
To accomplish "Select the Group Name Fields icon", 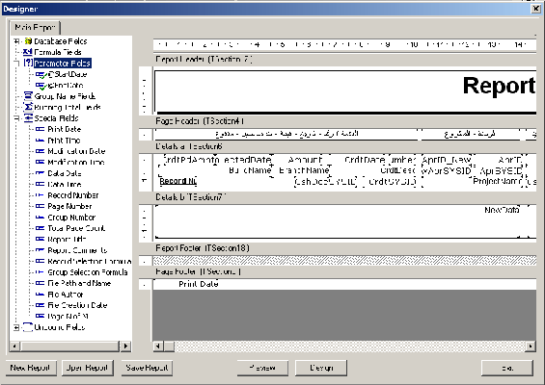I will [x=28, y=96].
